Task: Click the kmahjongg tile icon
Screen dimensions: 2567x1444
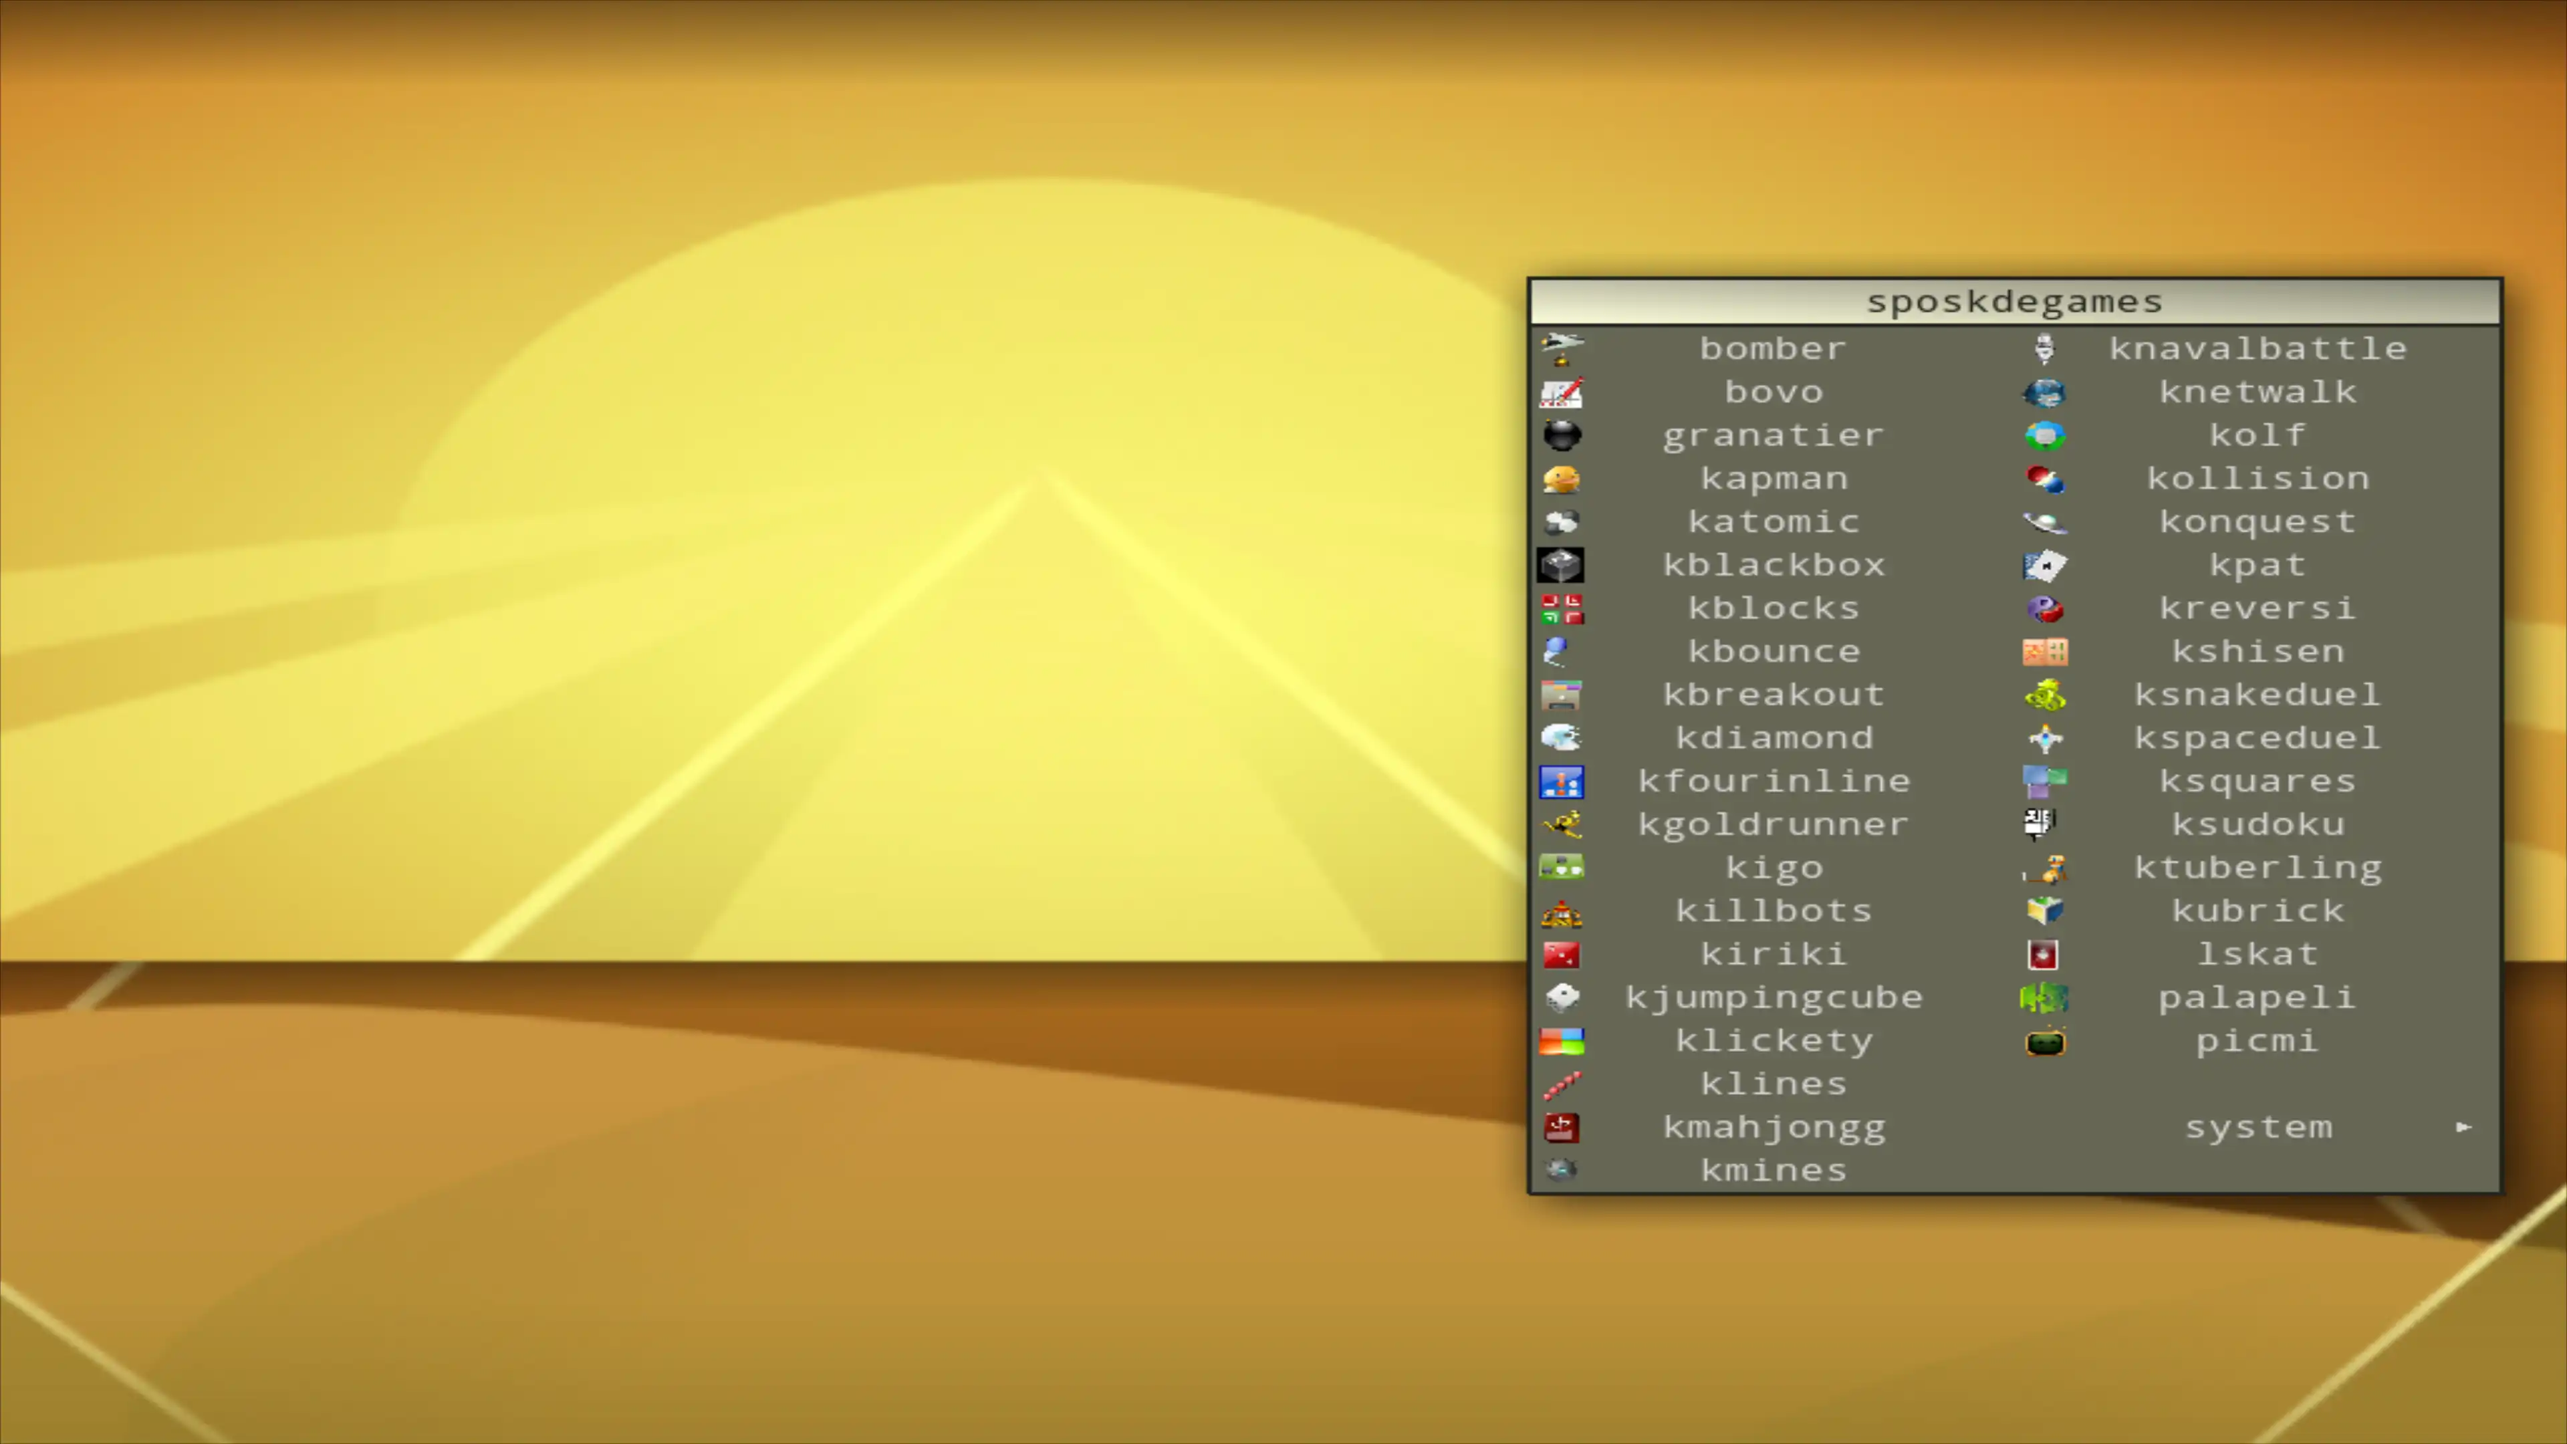Action: pos(1562,1127)
